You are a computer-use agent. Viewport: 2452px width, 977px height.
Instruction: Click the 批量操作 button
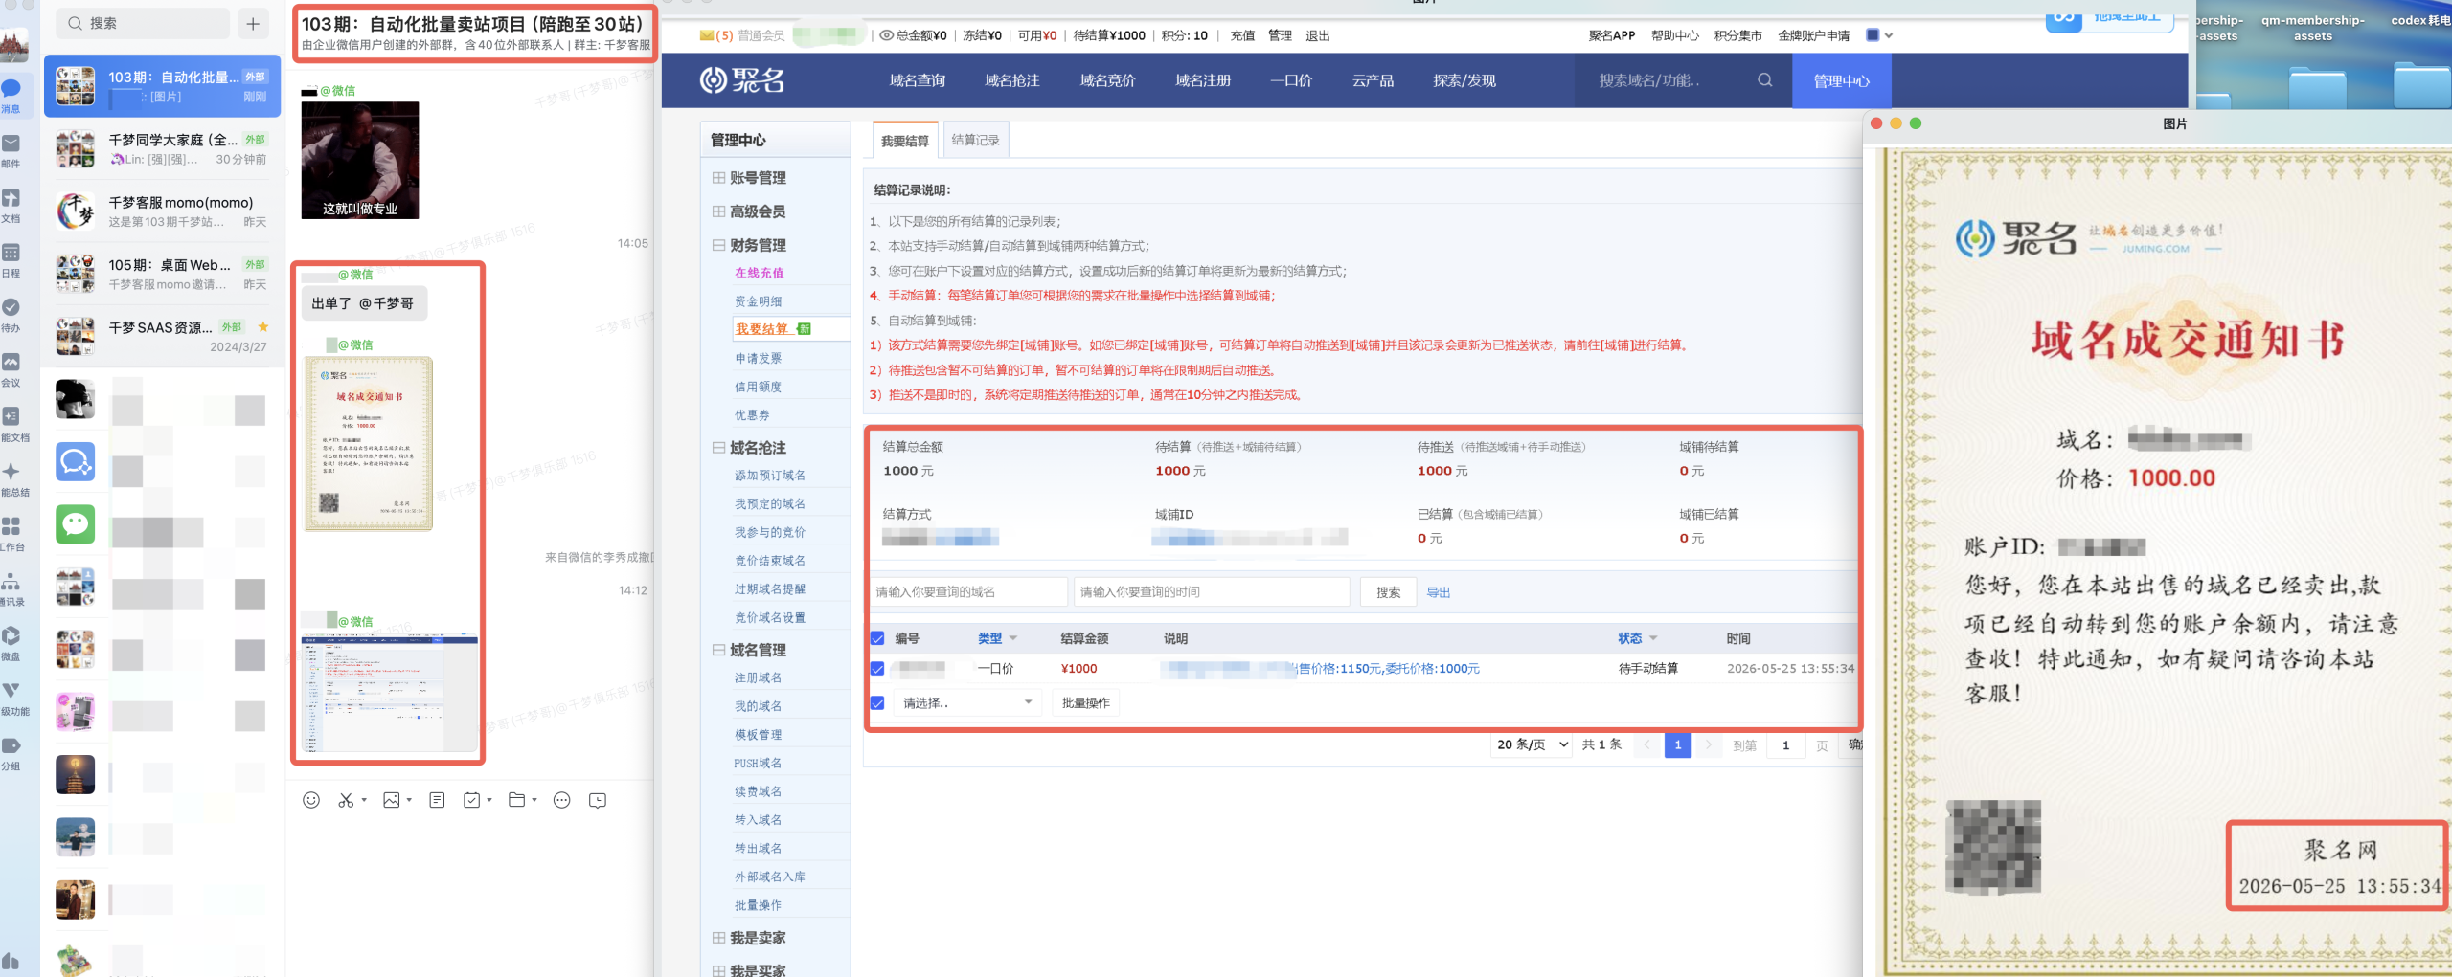[1085, 703]
